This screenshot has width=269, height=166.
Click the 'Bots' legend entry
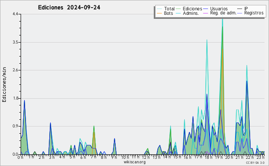tap(168, 13)
